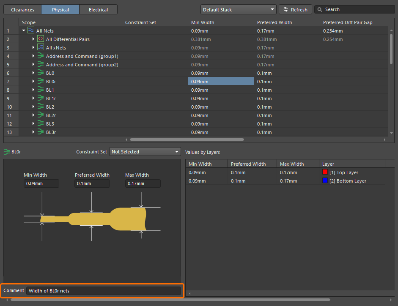Switch to the Clearances tab

[x=22, y=9]
